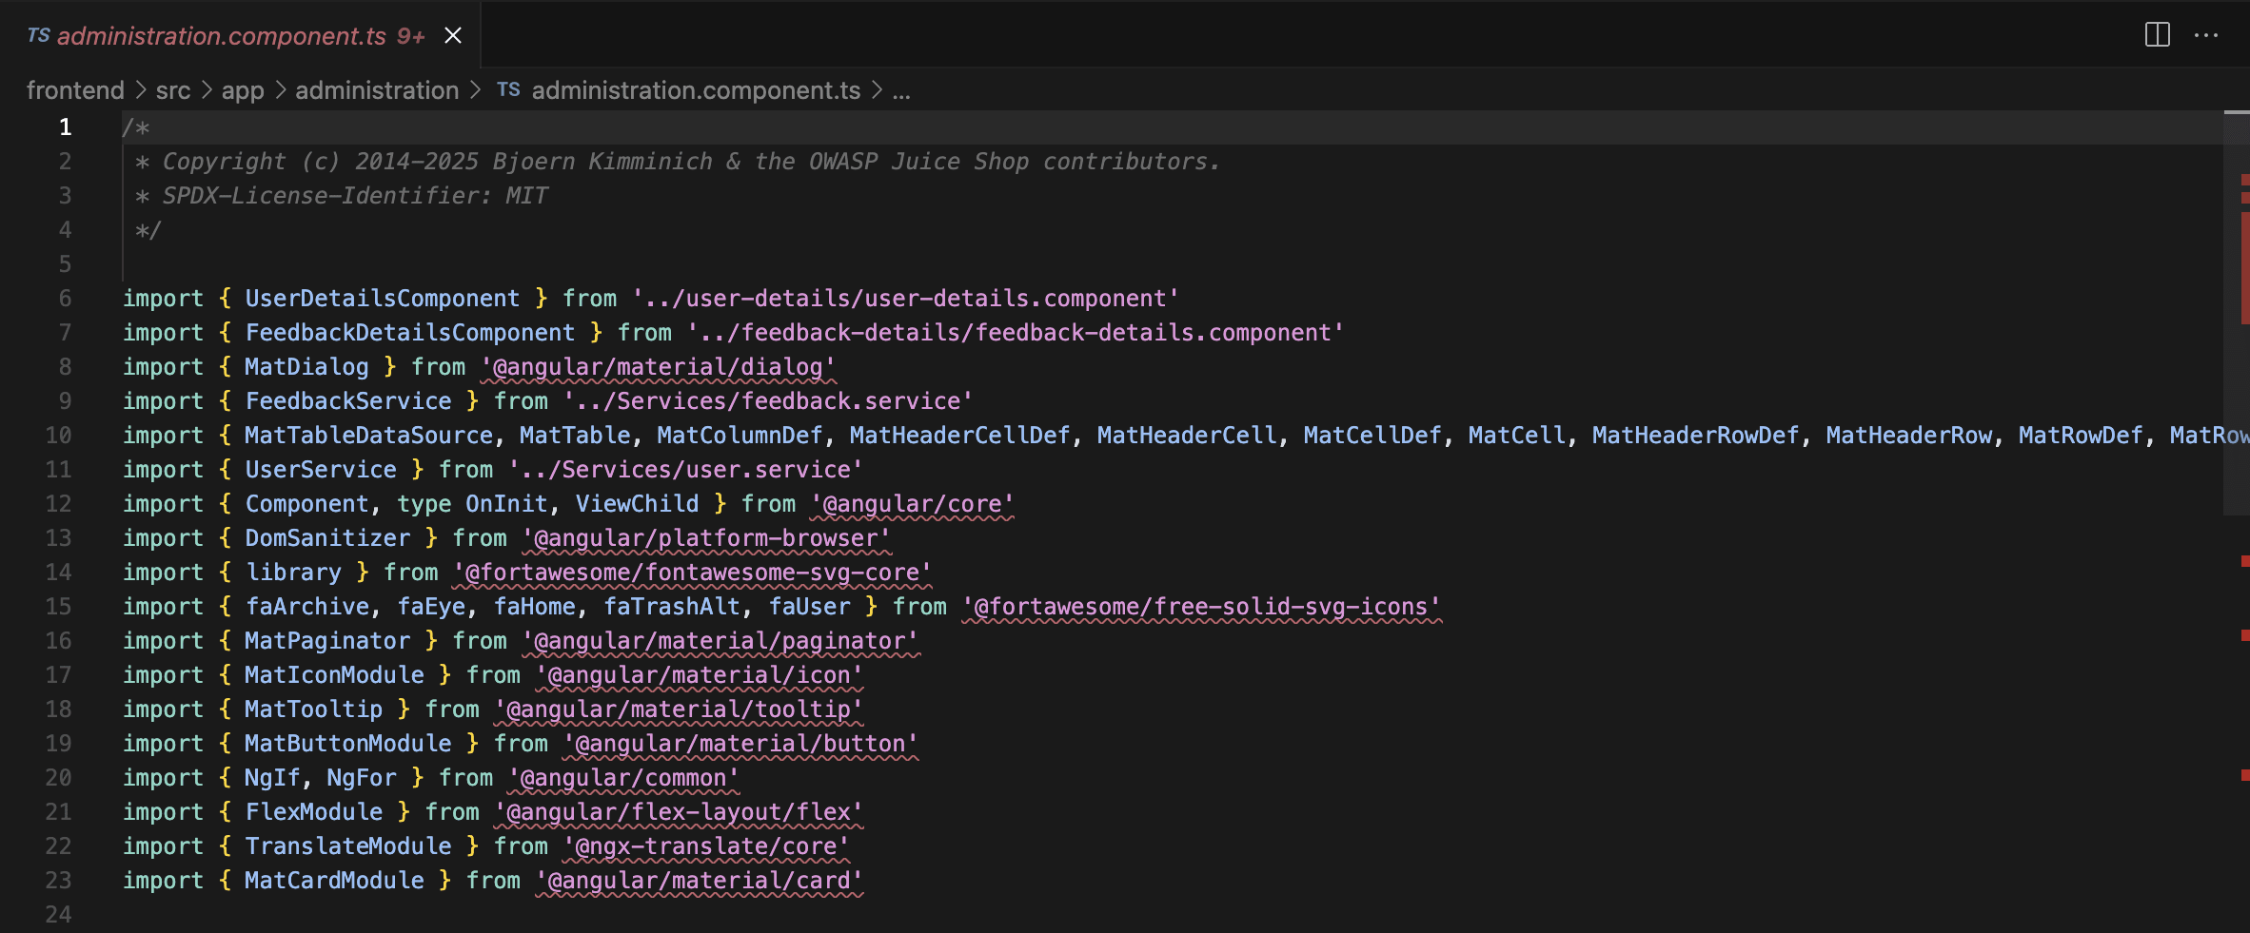Click line number 24 in the gutter
The width and height of the screenshot is (2250, 933).
point(58,915)
